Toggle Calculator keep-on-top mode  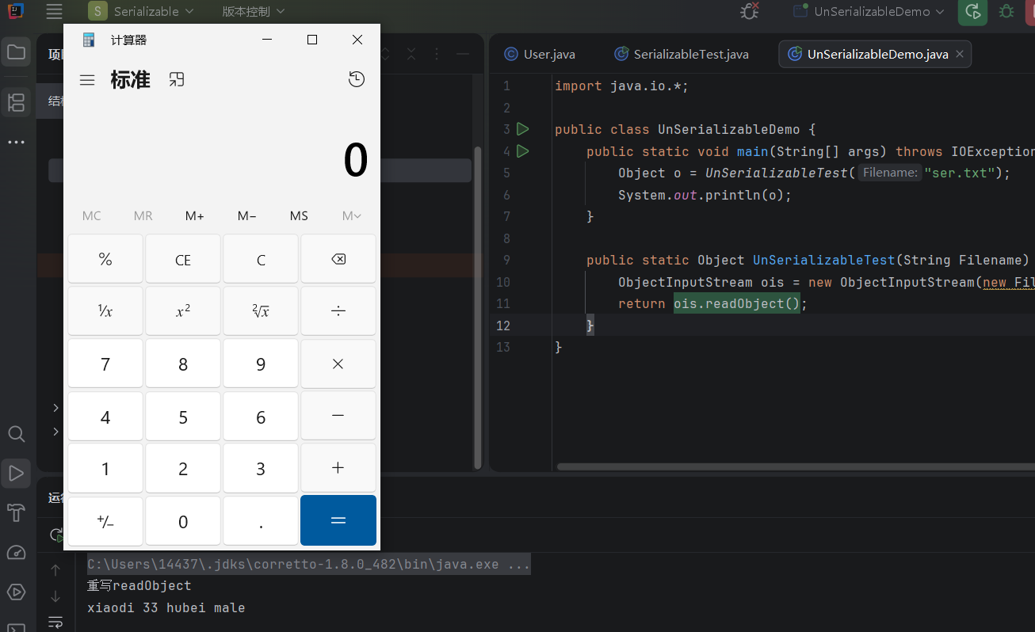[x=177, y=79]
